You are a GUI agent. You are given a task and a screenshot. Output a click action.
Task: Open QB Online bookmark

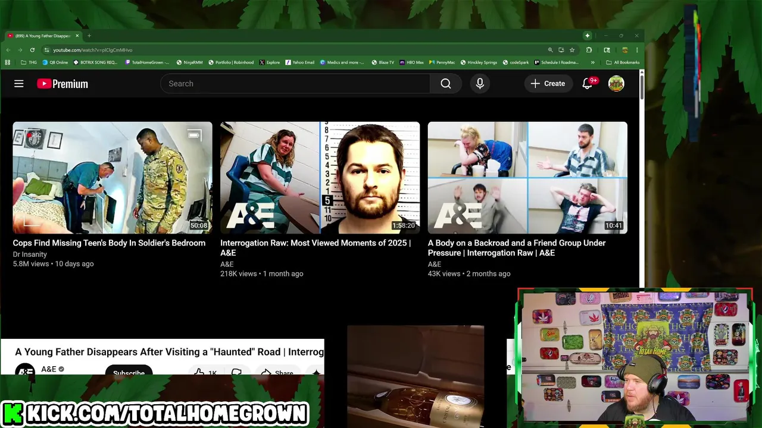[55, 62]
